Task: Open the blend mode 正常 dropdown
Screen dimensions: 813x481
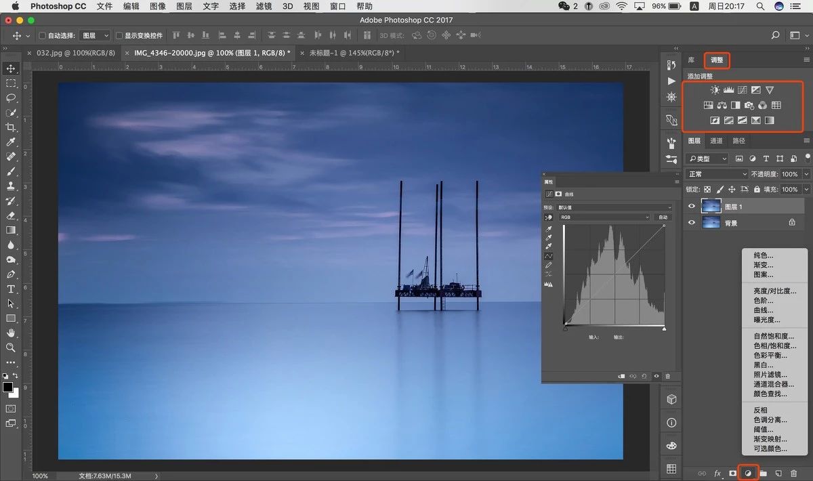Action: pyautogui.click(x=717, y=174)
